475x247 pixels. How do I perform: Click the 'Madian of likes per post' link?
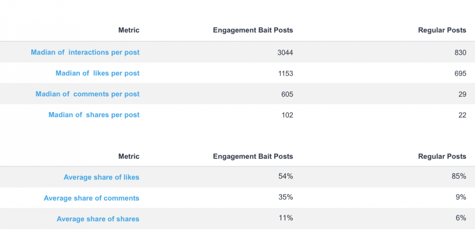point(97,73)
